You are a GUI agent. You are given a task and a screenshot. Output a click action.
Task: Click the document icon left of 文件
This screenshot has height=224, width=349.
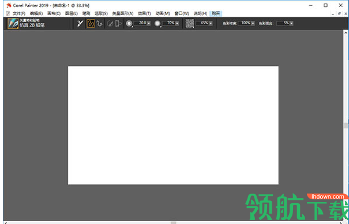point(8,13)
